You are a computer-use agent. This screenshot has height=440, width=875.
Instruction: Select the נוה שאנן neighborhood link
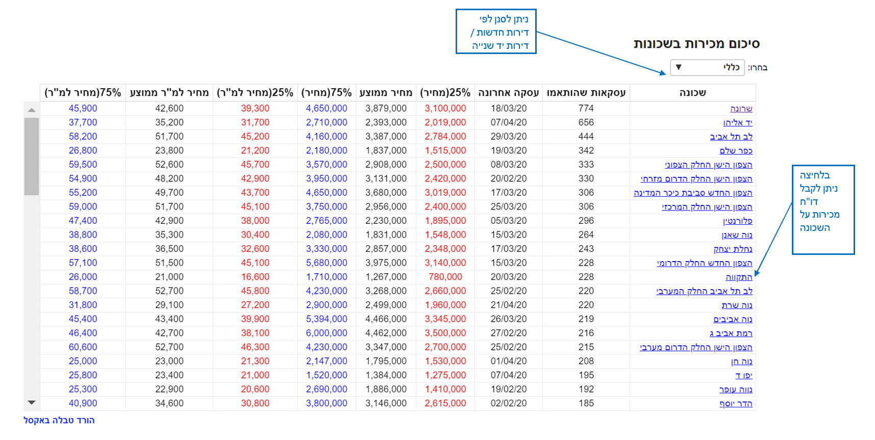(737, 235)
